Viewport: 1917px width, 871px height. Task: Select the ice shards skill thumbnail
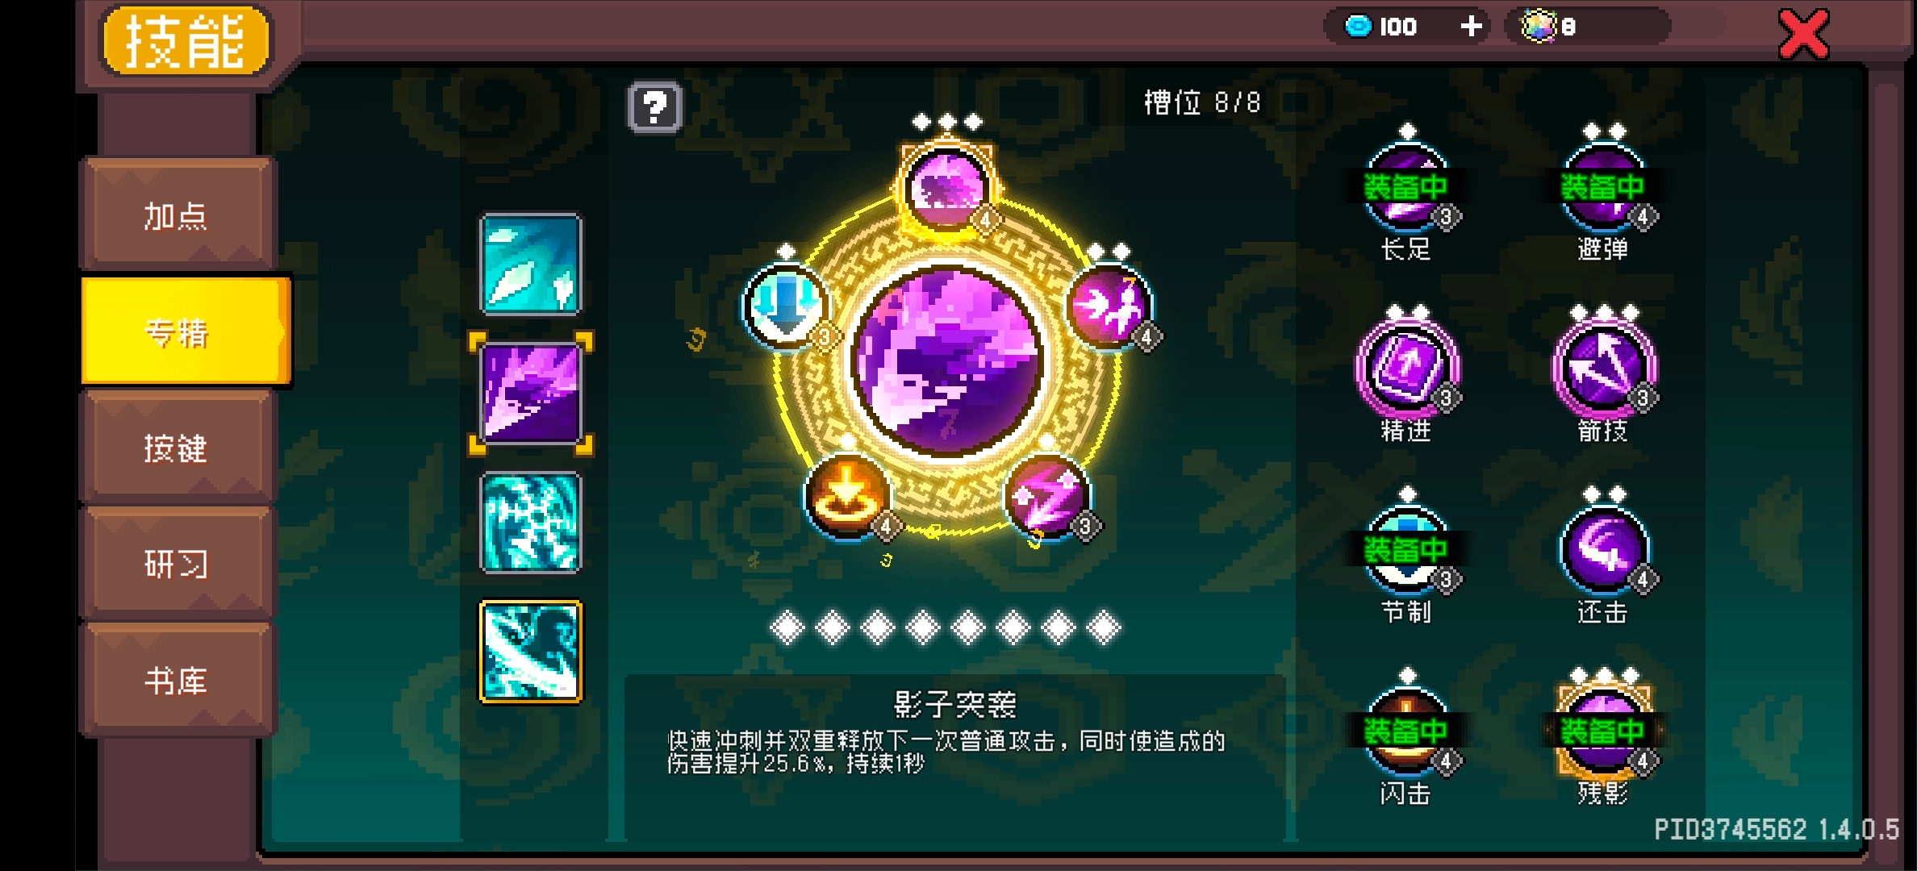(530, 265)
